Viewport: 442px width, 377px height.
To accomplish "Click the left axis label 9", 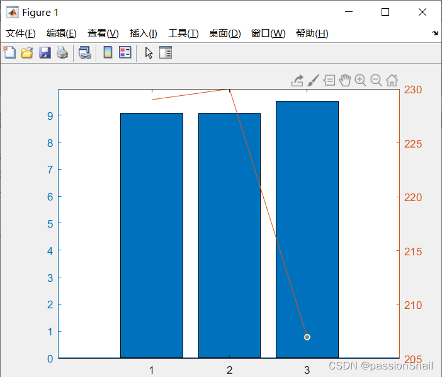I will (50, 116).
